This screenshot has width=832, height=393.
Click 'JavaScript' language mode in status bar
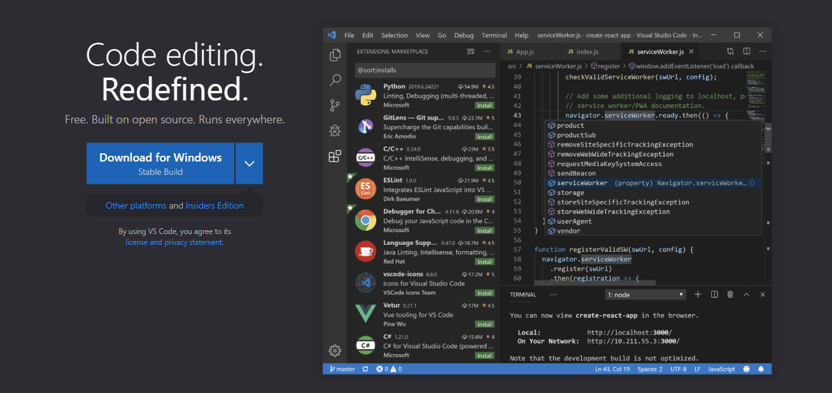click(721, 369)
